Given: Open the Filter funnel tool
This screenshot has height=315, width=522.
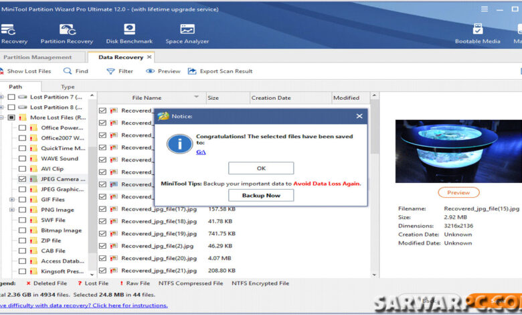Looking at the screenshot, I should (120, 71).
